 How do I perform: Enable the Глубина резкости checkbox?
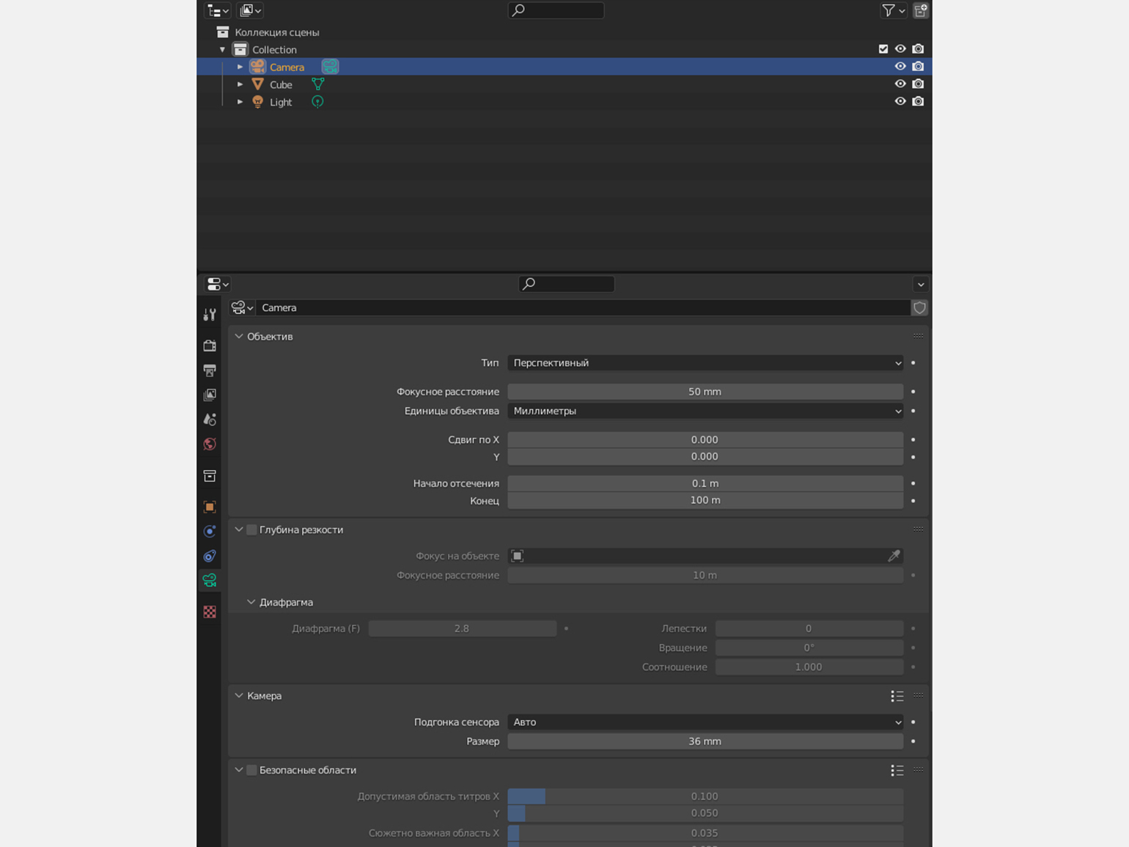pyautogui.click(x=251, y=529)
